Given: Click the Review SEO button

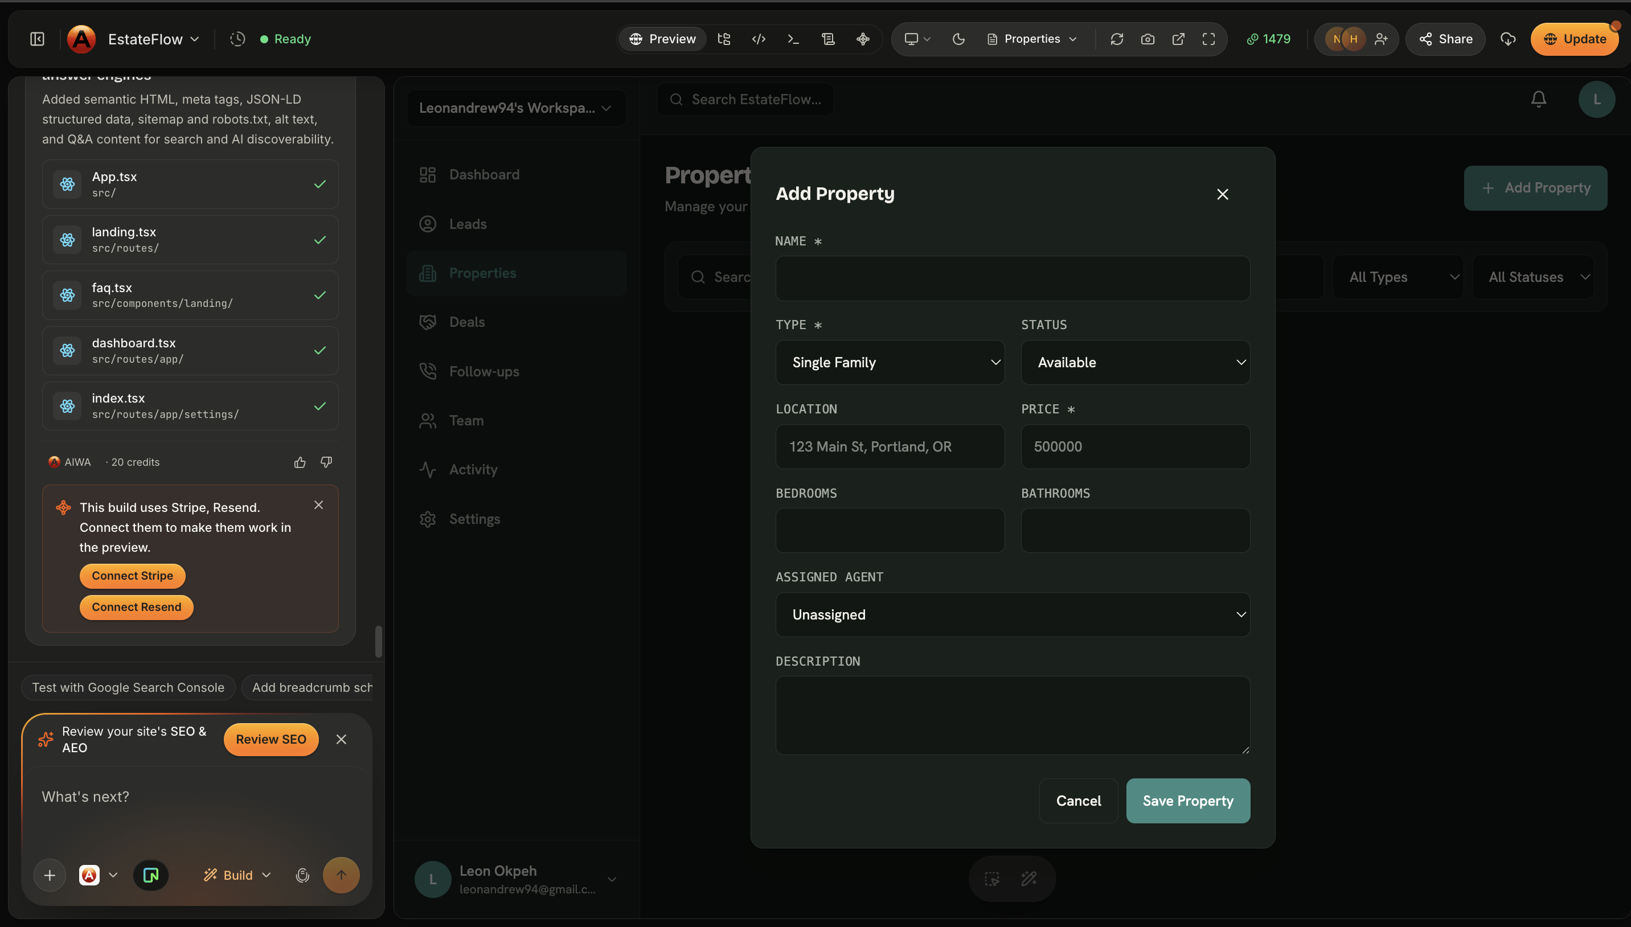Looking at the screenshot, I should tap(271, 739).
